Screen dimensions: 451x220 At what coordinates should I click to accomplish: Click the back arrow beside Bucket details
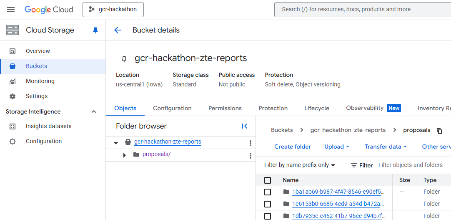click(118, 30)
